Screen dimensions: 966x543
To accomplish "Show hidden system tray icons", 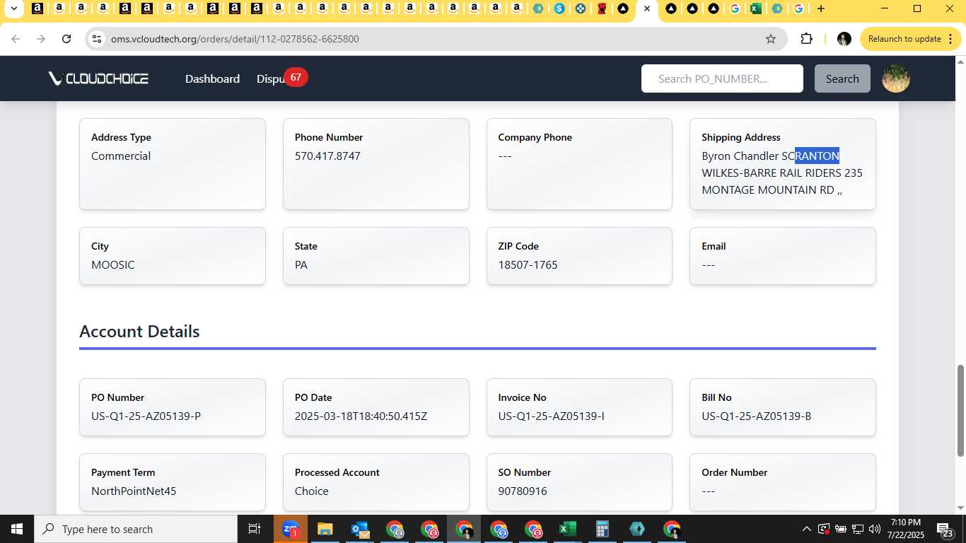I will click(x=806, y=529).
